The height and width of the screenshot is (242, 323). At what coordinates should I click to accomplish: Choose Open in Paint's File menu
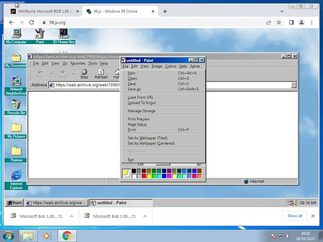164,78
